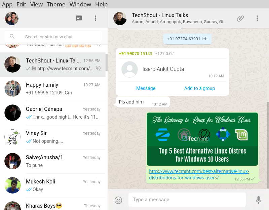
Task: Click the camera icon in TechShout preview
Action: click(34, 69)
